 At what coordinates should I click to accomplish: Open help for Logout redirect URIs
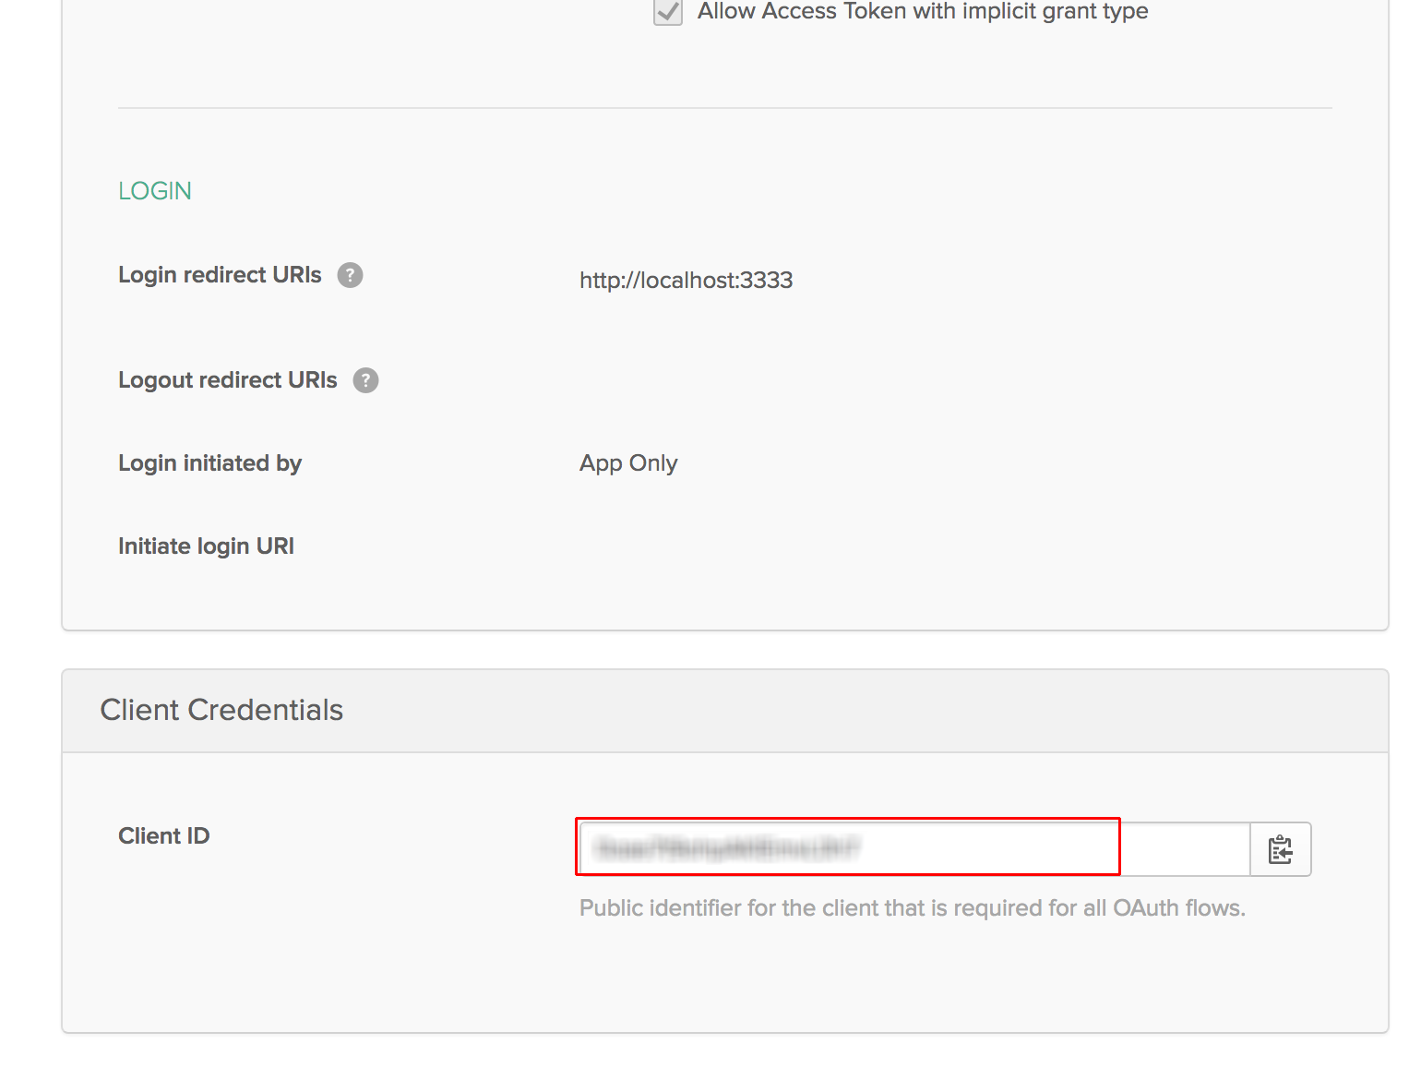coord(365,380)
